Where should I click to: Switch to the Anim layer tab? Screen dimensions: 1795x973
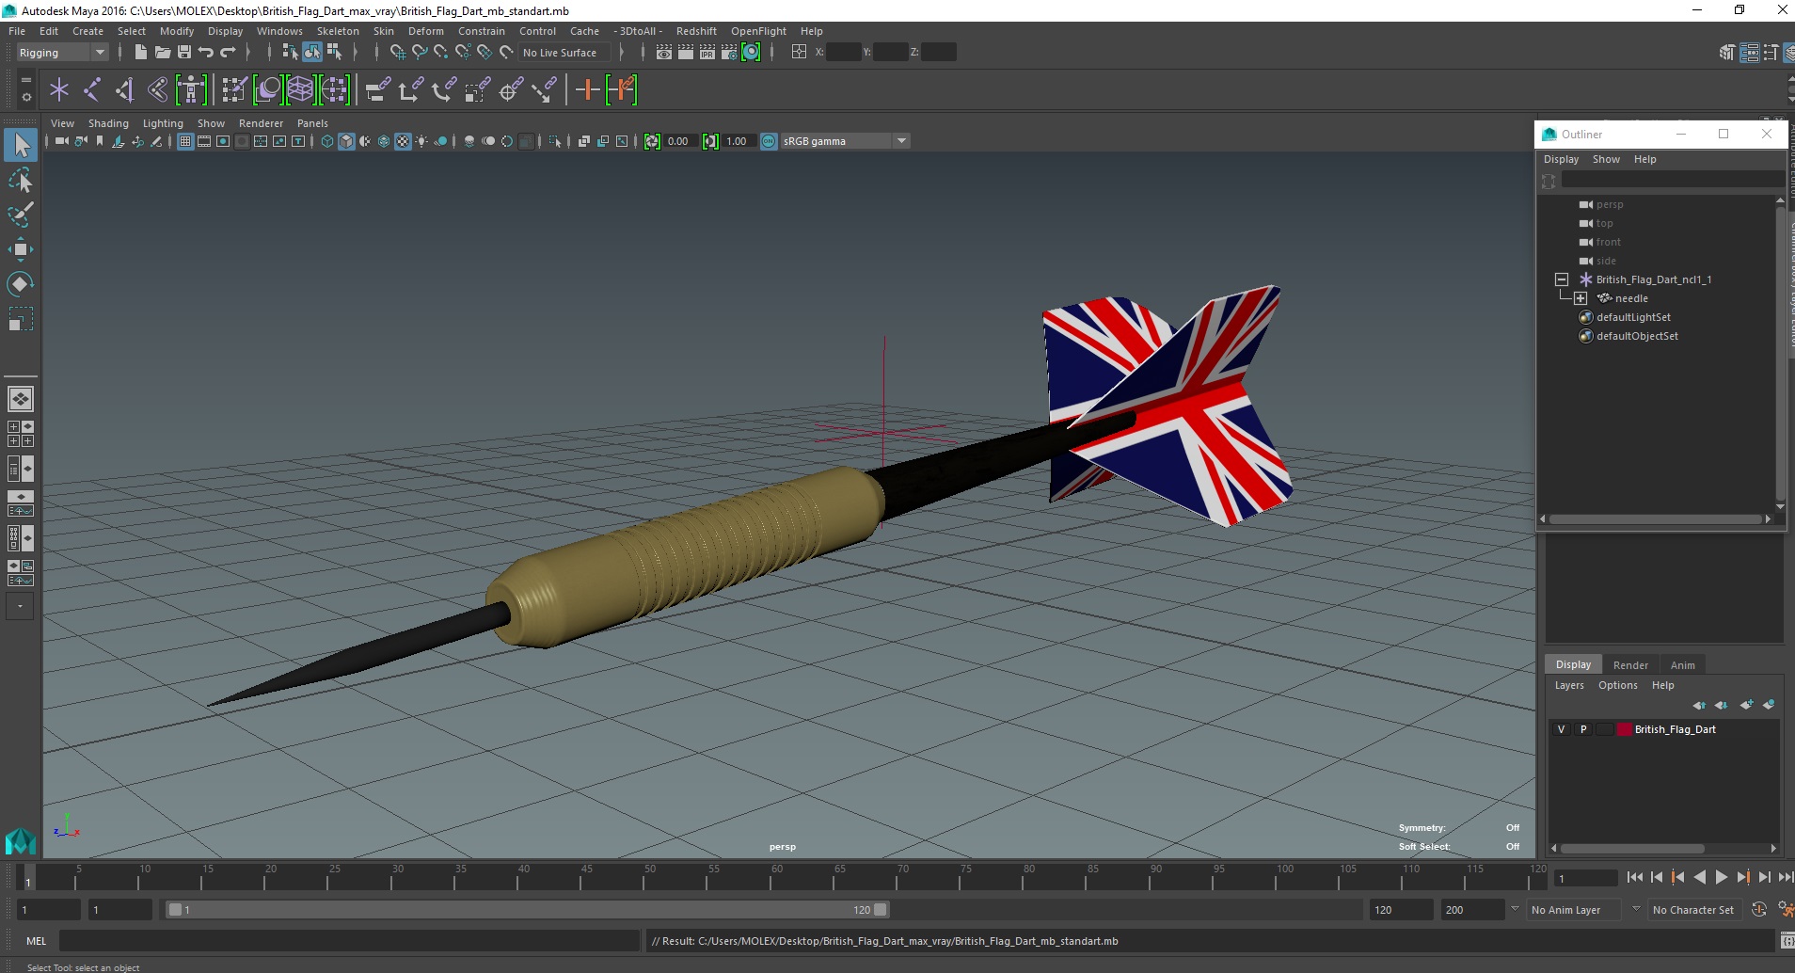[1682, 664]
